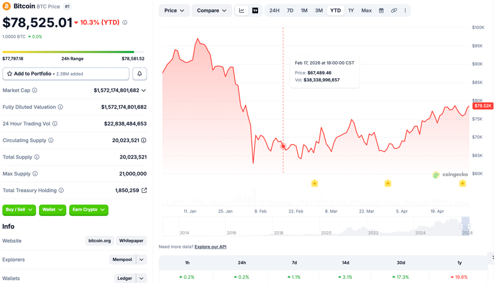Show Fully Diluted Valuation info icon
This screenshot has width=494, height=283.
pyautogui.click(x=60, y=107)
